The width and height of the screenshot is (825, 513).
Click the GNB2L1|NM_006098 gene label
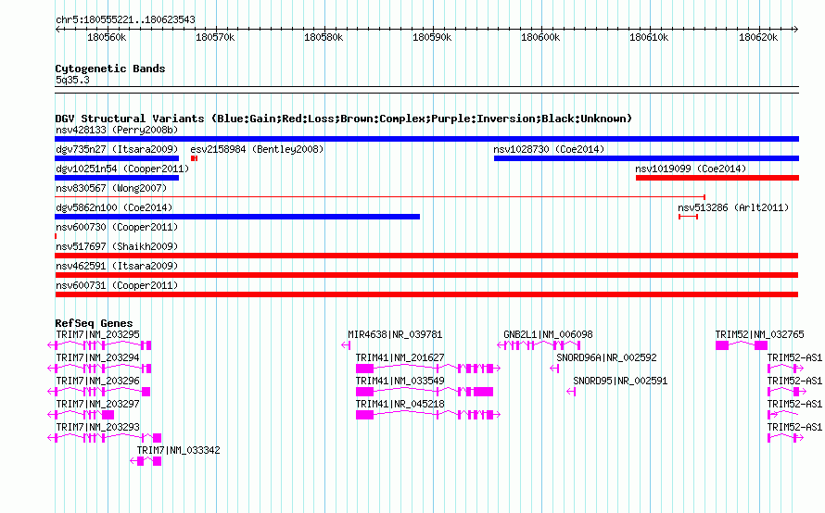coord(548,335)
